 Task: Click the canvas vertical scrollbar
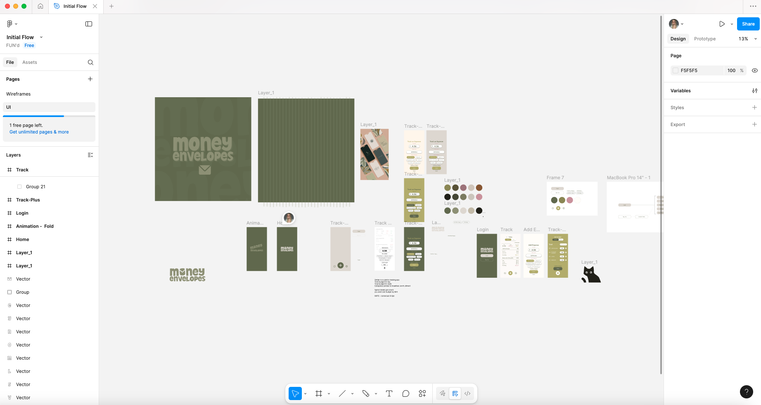(x=661, y=195)
